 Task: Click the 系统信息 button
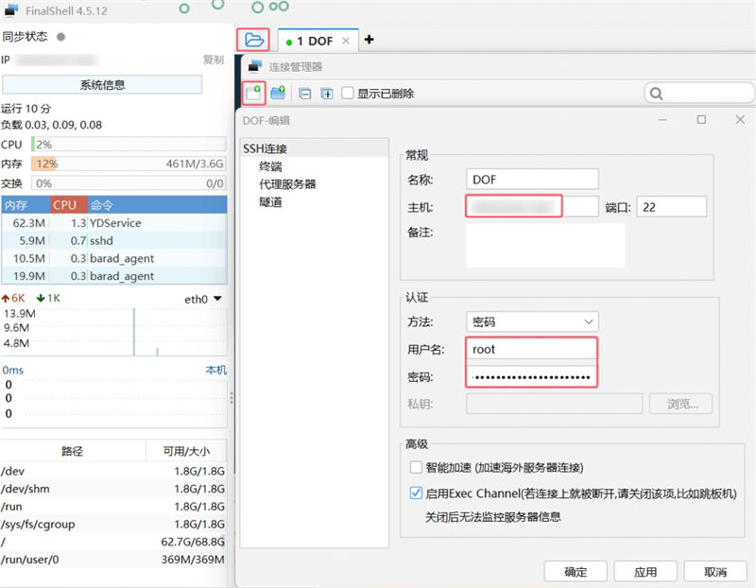(102, 84)
